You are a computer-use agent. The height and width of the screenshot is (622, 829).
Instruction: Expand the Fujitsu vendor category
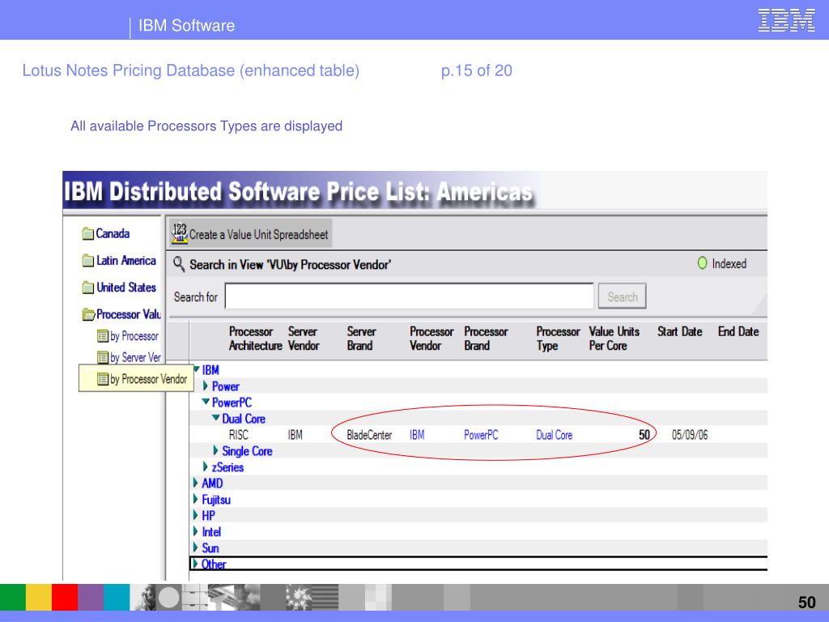196,499
